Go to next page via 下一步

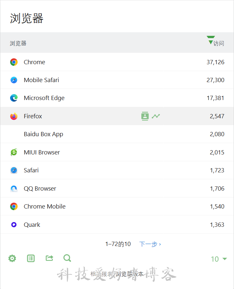pos(150,244)
